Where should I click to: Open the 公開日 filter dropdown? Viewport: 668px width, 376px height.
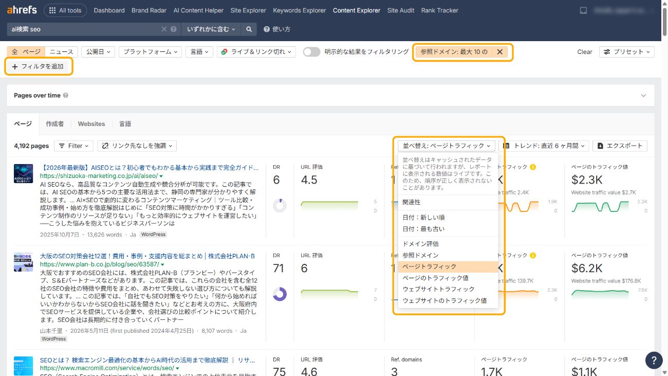[98, 52]
